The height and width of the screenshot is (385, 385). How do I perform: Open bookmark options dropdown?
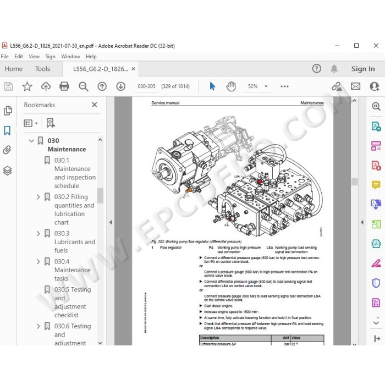pos(31,123)
